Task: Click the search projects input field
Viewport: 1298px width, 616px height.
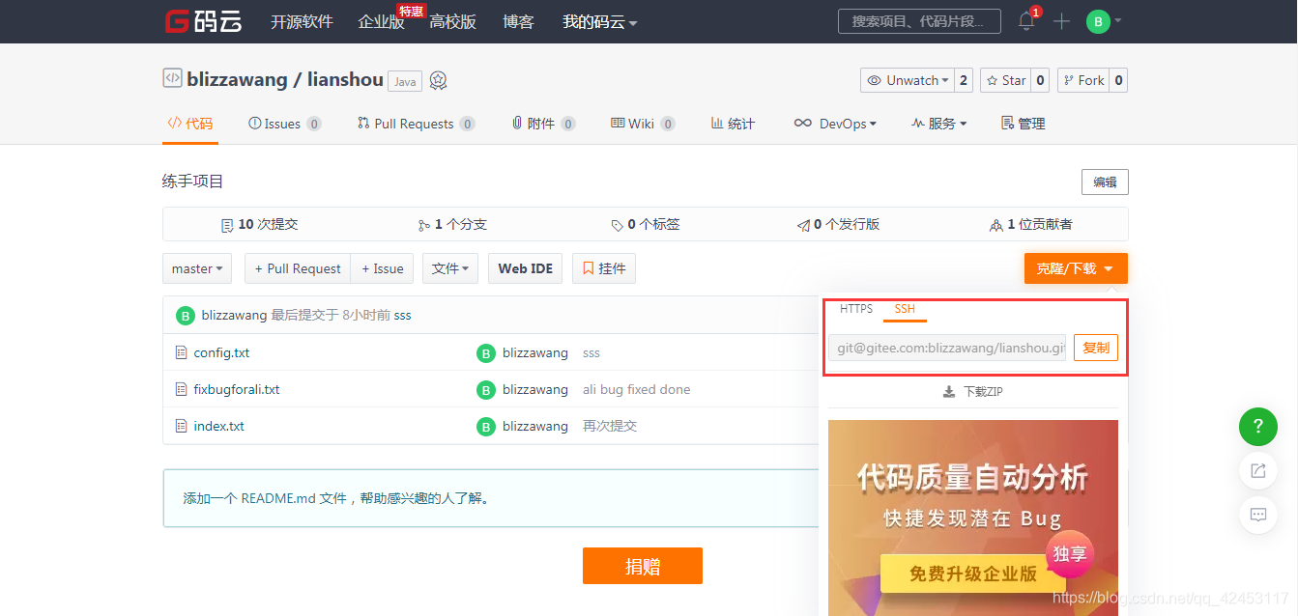Action: (919, 21)
